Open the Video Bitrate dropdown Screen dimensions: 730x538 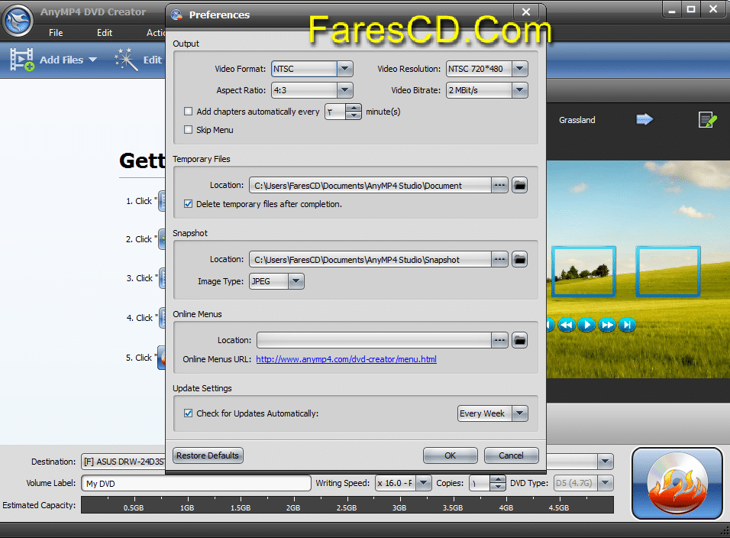519,90
